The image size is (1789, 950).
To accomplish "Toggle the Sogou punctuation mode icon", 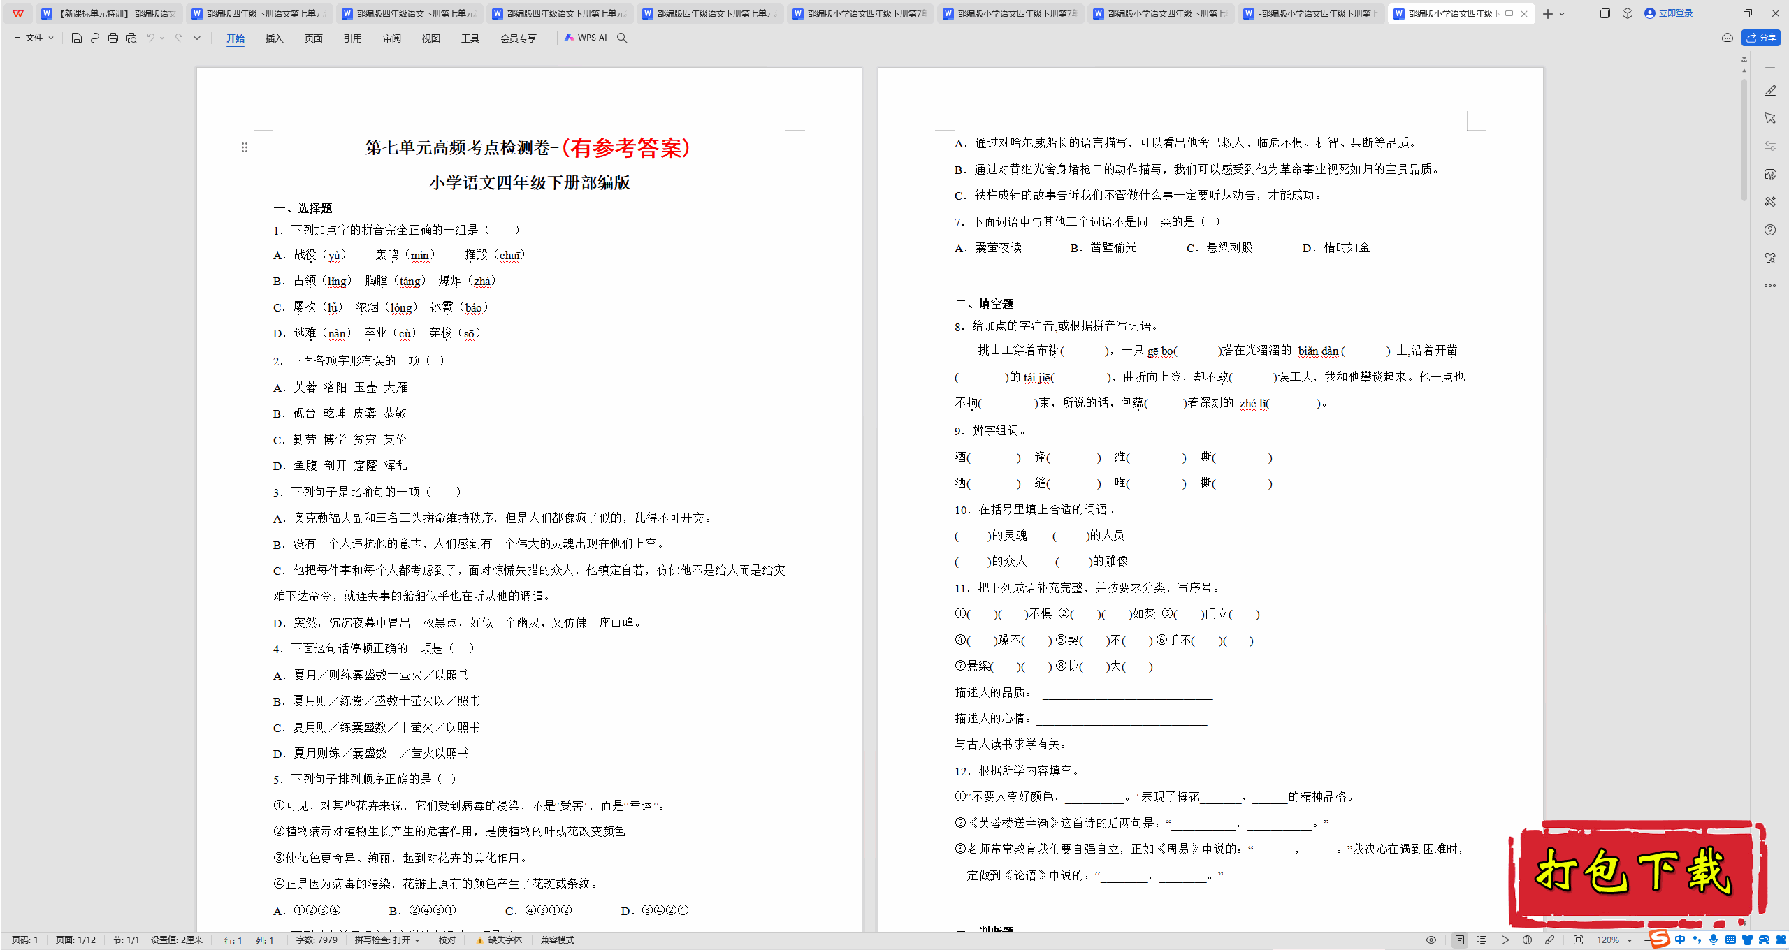I will click(x=1697, y=940).
